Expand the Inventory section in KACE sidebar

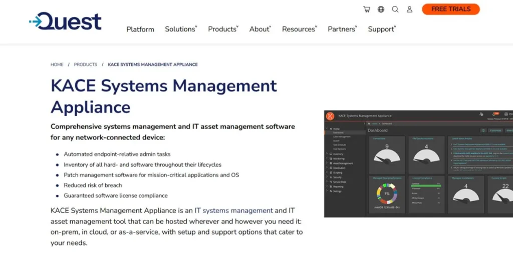327,153
